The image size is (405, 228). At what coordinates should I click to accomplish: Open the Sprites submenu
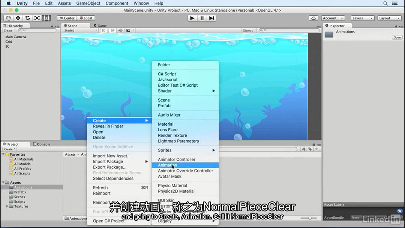click(x=185, y=150)
